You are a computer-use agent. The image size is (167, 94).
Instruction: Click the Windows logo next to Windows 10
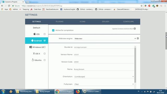31,47
